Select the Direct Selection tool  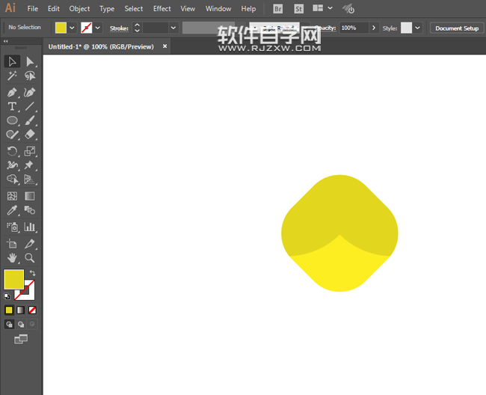pos(30,61)
